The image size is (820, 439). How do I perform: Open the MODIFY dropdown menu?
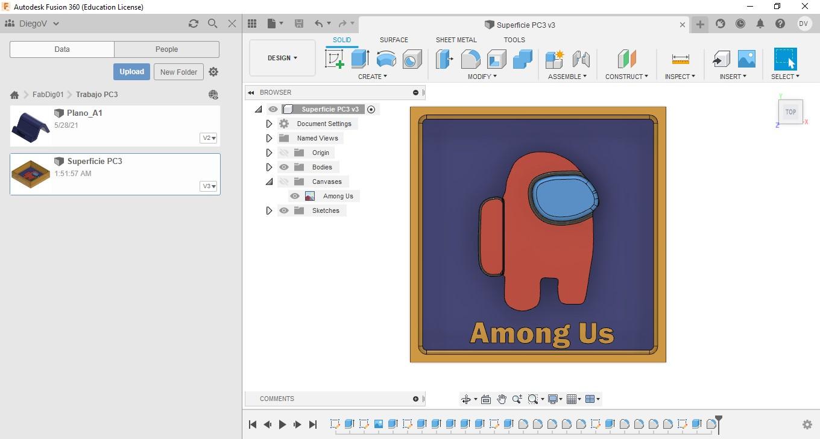[482, 77]
